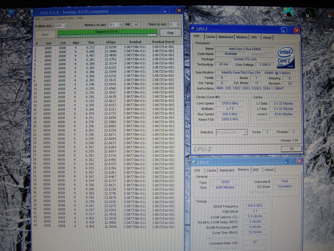Screen dimensions: 334x251
Task: Close the LinX window
Action: [179, 10]
